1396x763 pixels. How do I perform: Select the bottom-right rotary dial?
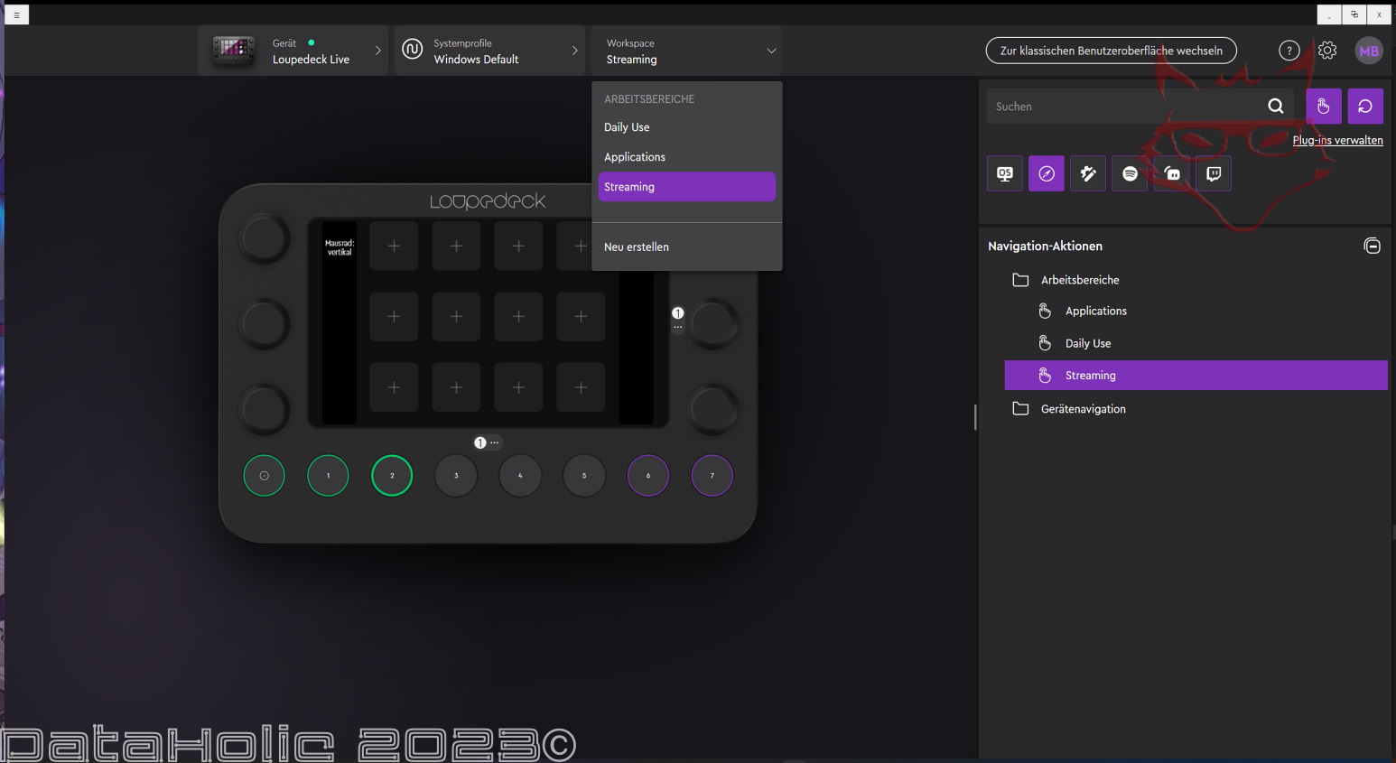tap(713, 408)
